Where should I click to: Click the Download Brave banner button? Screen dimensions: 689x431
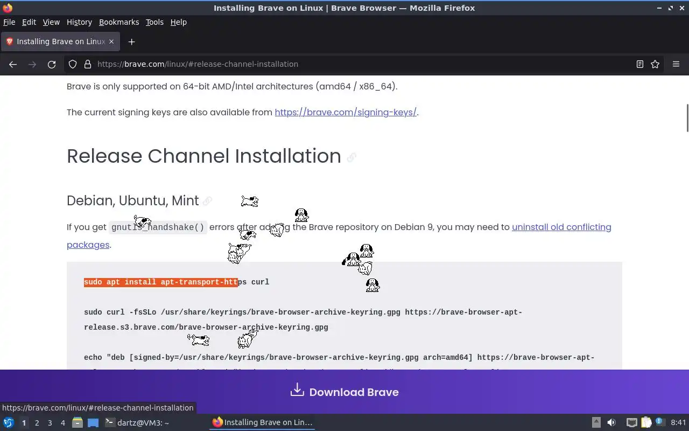(344, 392)
